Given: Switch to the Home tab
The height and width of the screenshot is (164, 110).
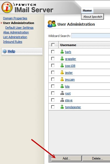Looking at the screenshot, I should (87, 10).
